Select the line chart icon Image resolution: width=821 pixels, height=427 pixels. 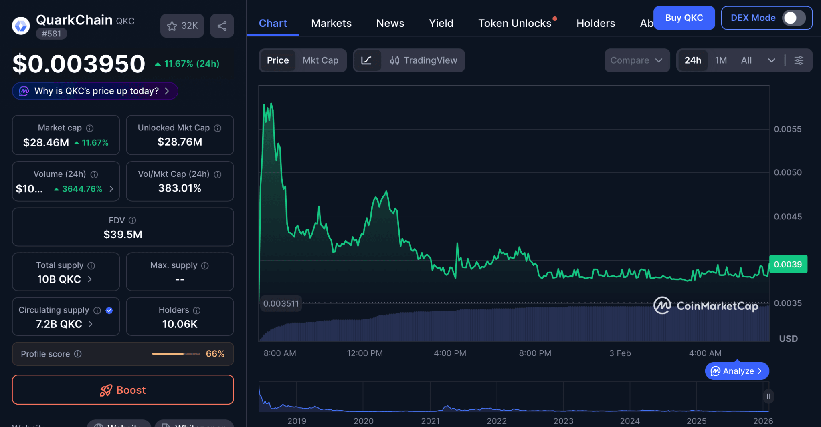(368, 60)
